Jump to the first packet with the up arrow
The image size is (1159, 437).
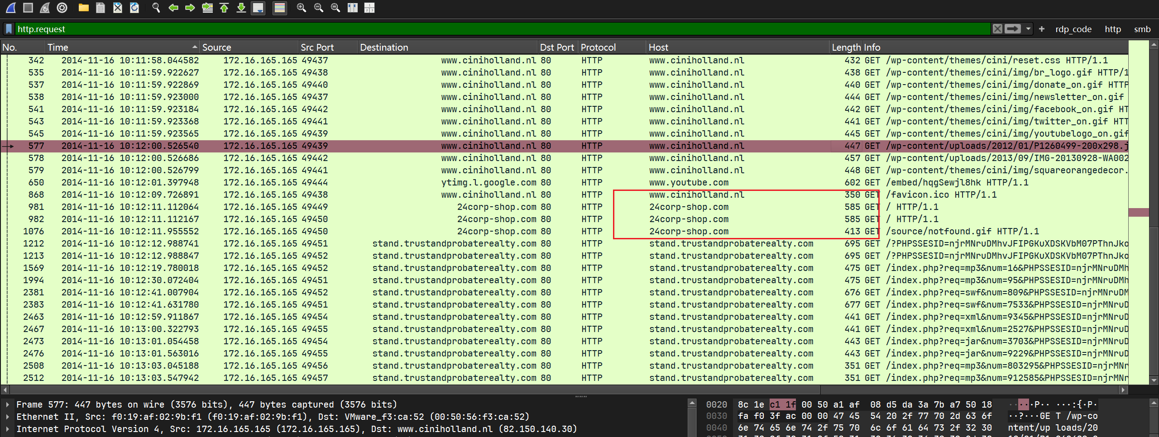coord(224,8)
